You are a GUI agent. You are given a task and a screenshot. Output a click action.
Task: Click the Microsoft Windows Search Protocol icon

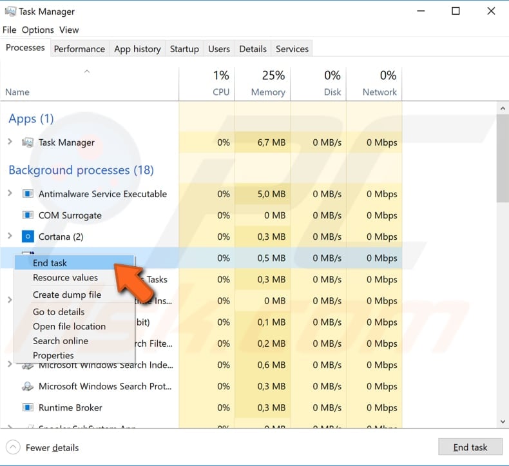28,387
